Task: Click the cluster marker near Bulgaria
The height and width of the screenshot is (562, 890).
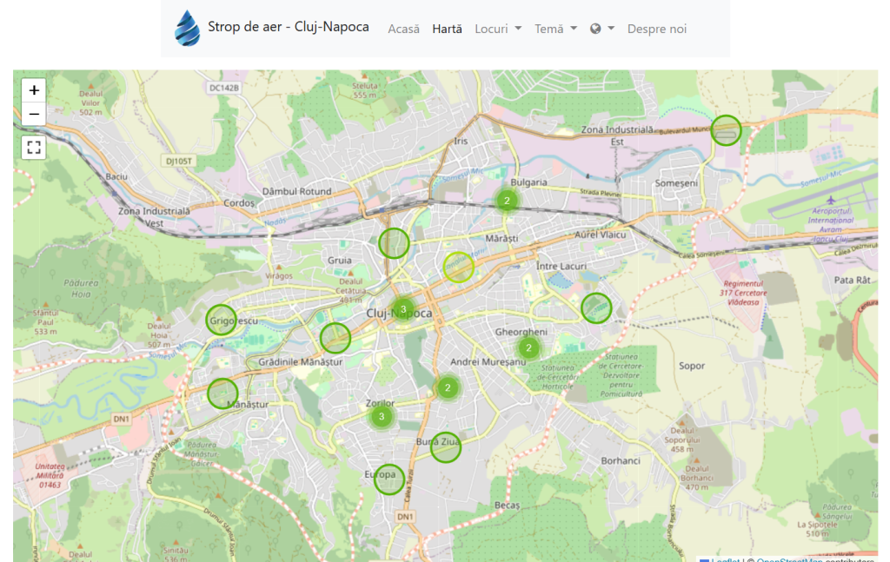Action: coord(507,201)
